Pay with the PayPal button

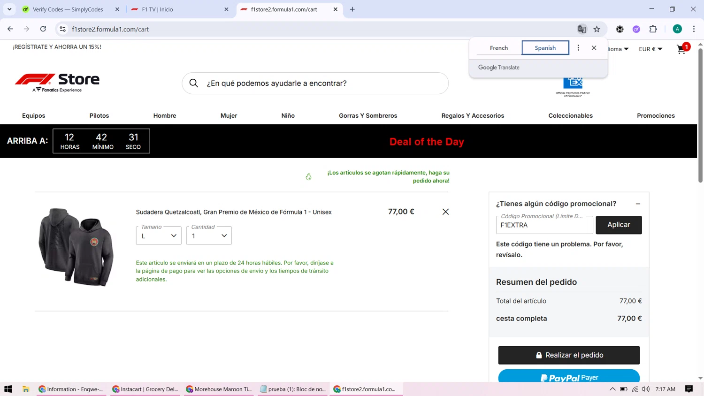(569, 376)
